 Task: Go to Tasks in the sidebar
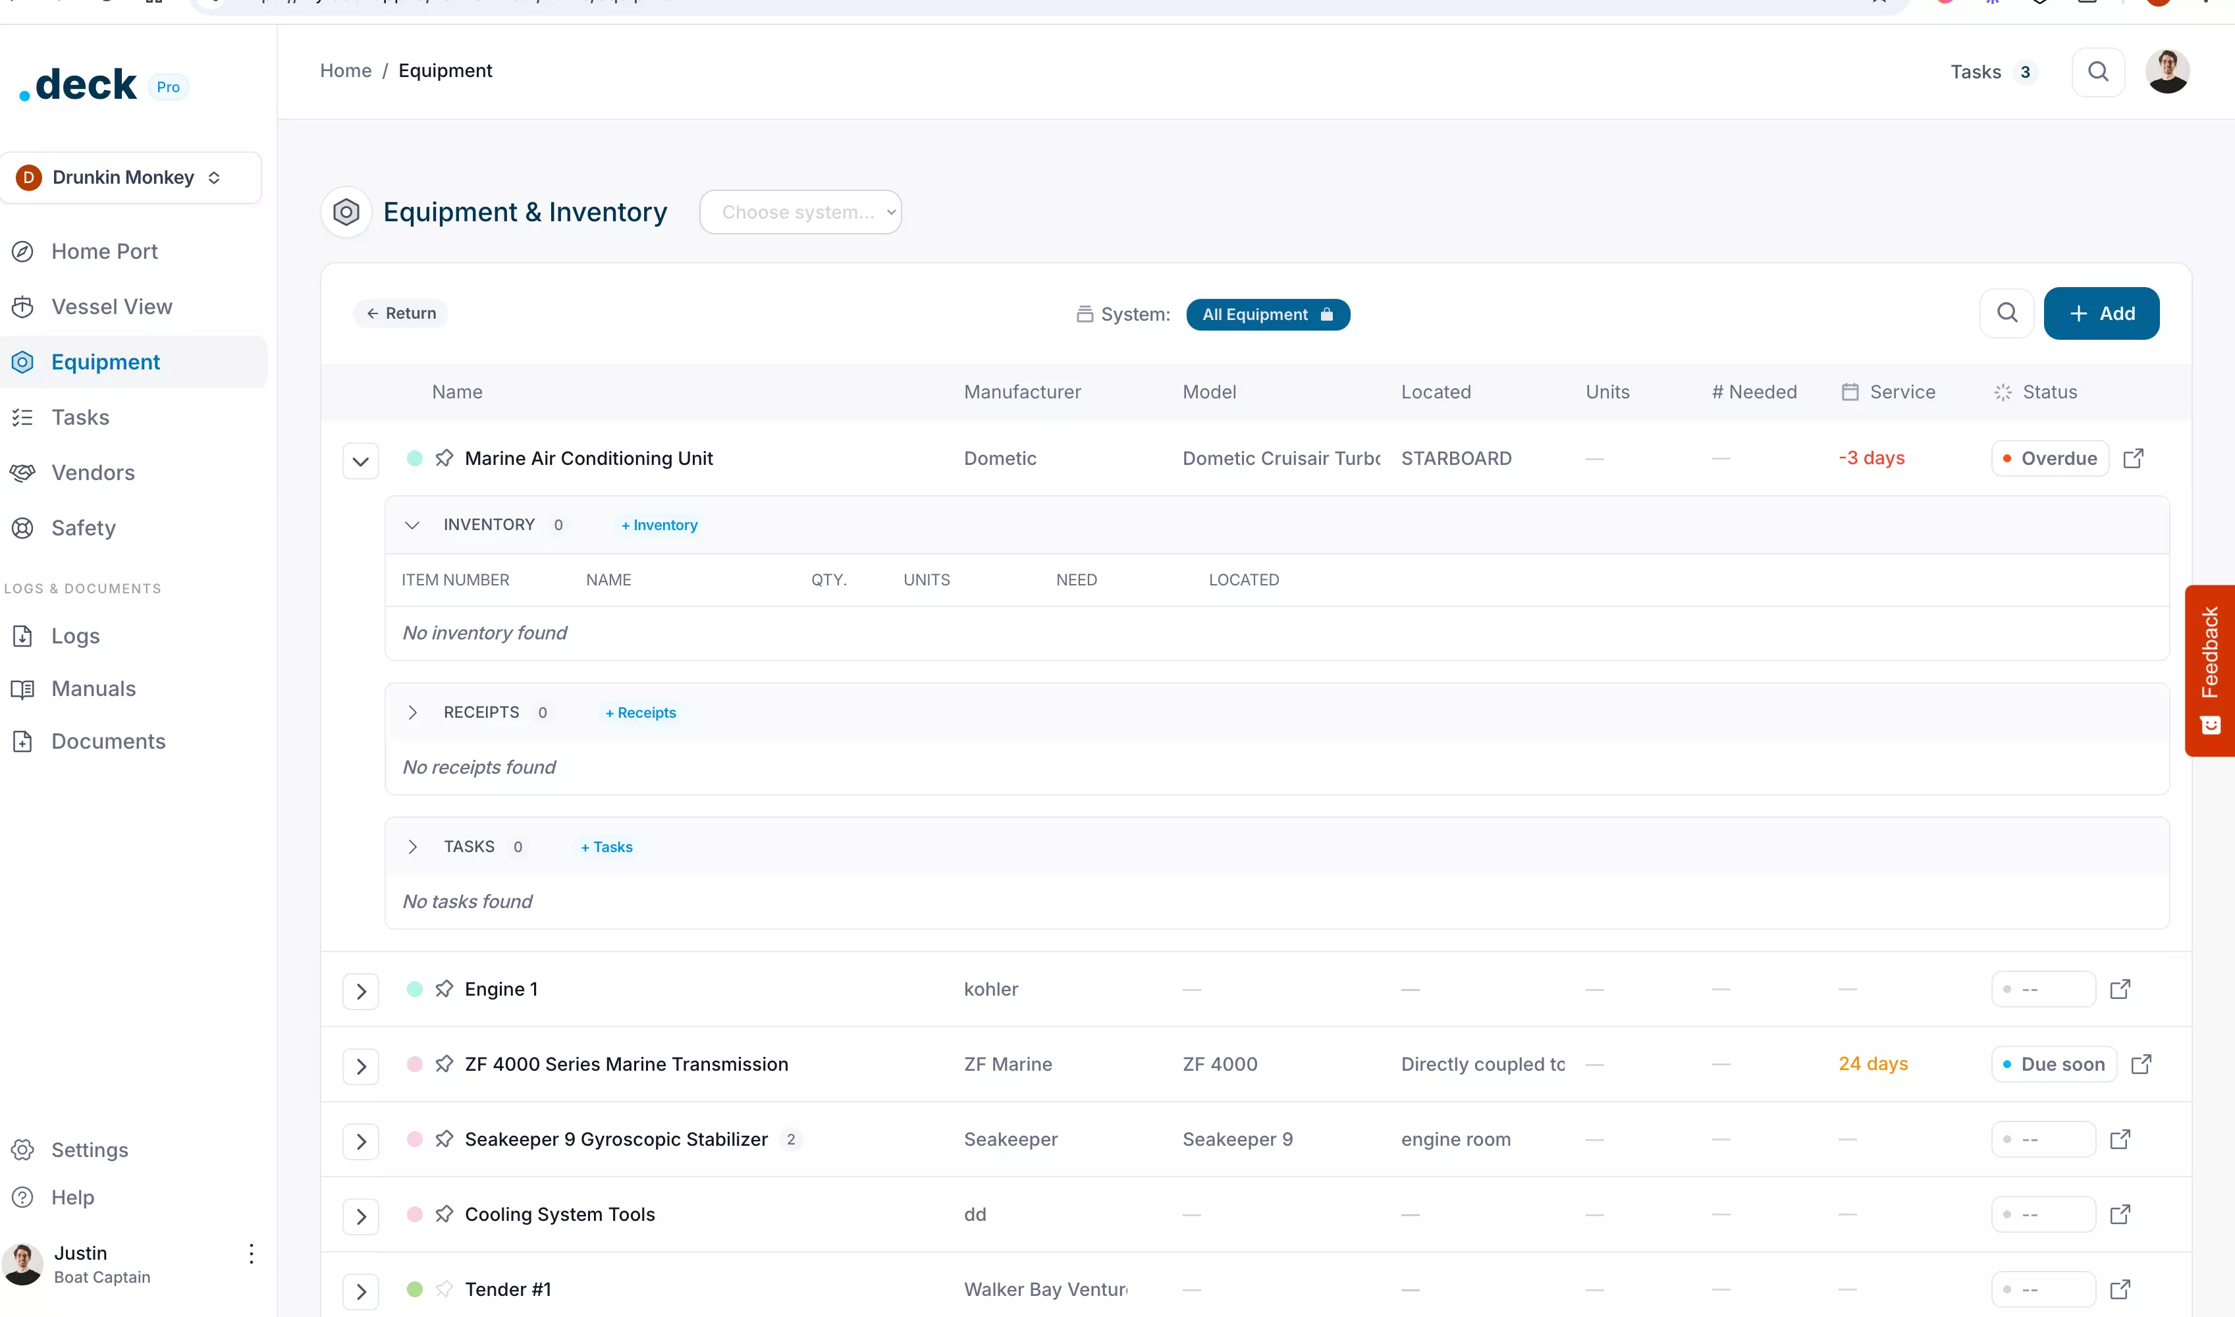pyautogui.click(x=80, y=417)
